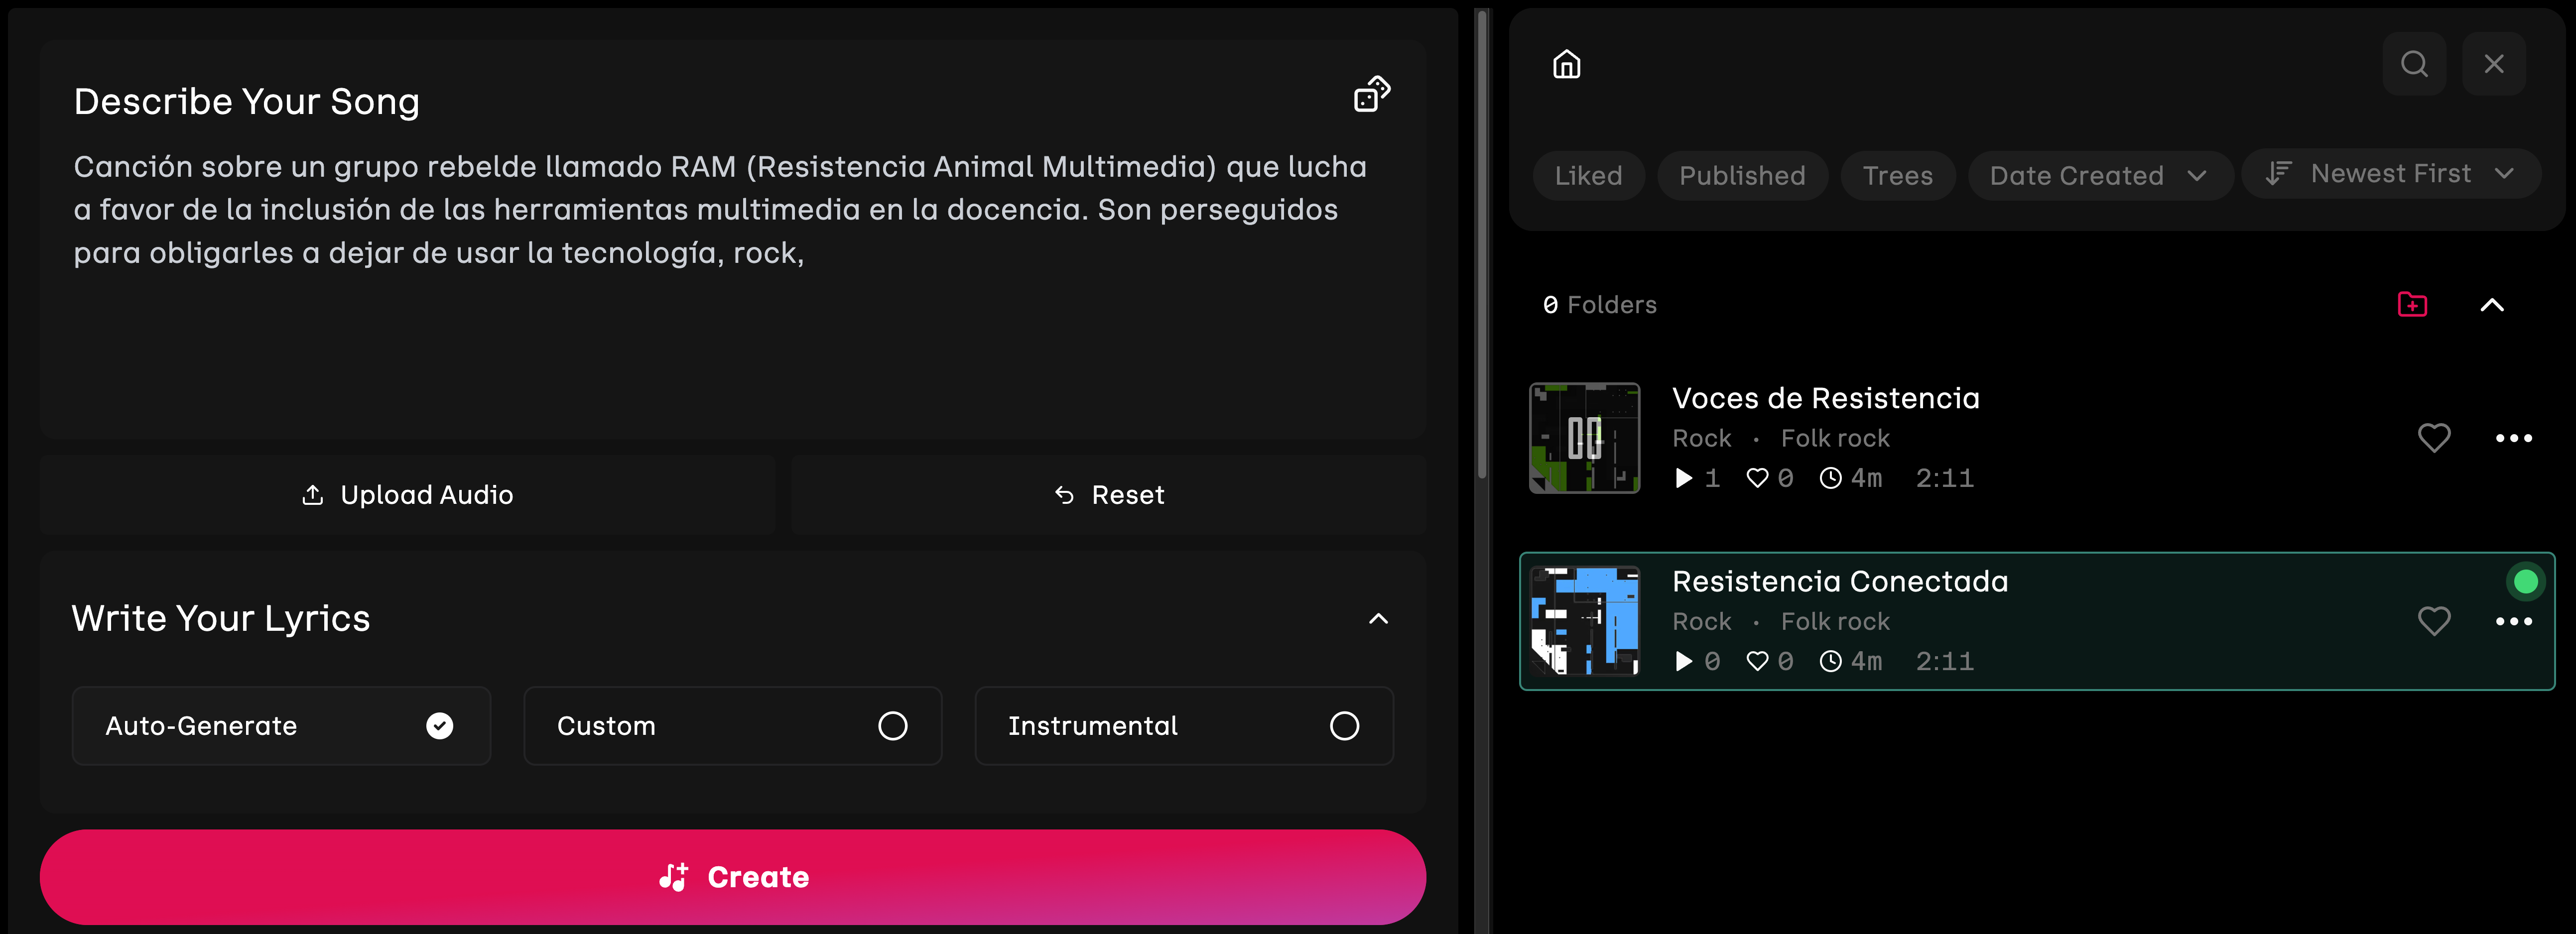Go to the home icon
The image size is (2576, 934).
[x=1566, y=64]
